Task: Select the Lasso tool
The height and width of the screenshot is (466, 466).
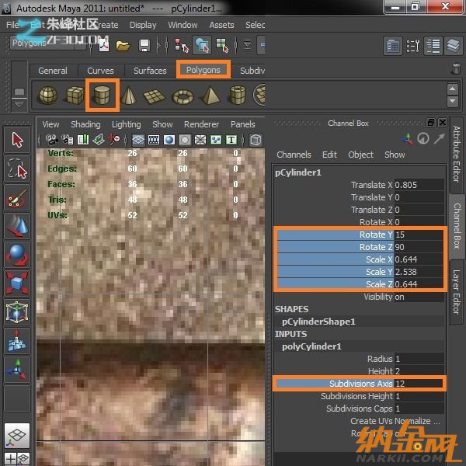Action: [x=17, y=169]
